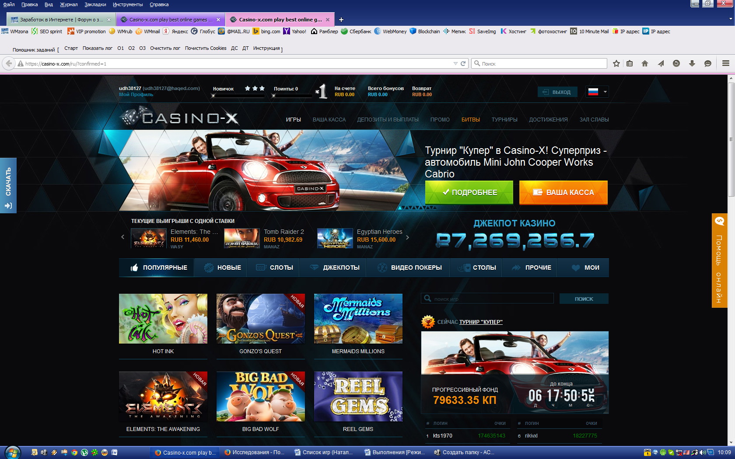This screenshot has width=735, height=459.
Task: Open the Elements: The Awakening thumbnail
Action: click(x=163, y=396)
